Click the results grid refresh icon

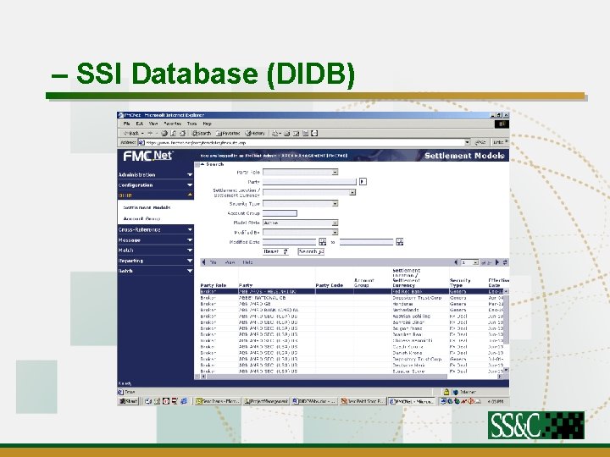coord(505,262)
